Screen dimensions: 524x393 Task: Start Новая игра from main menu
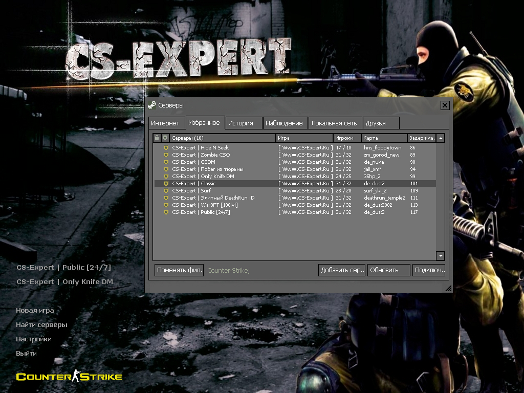(x=35, y=311)
